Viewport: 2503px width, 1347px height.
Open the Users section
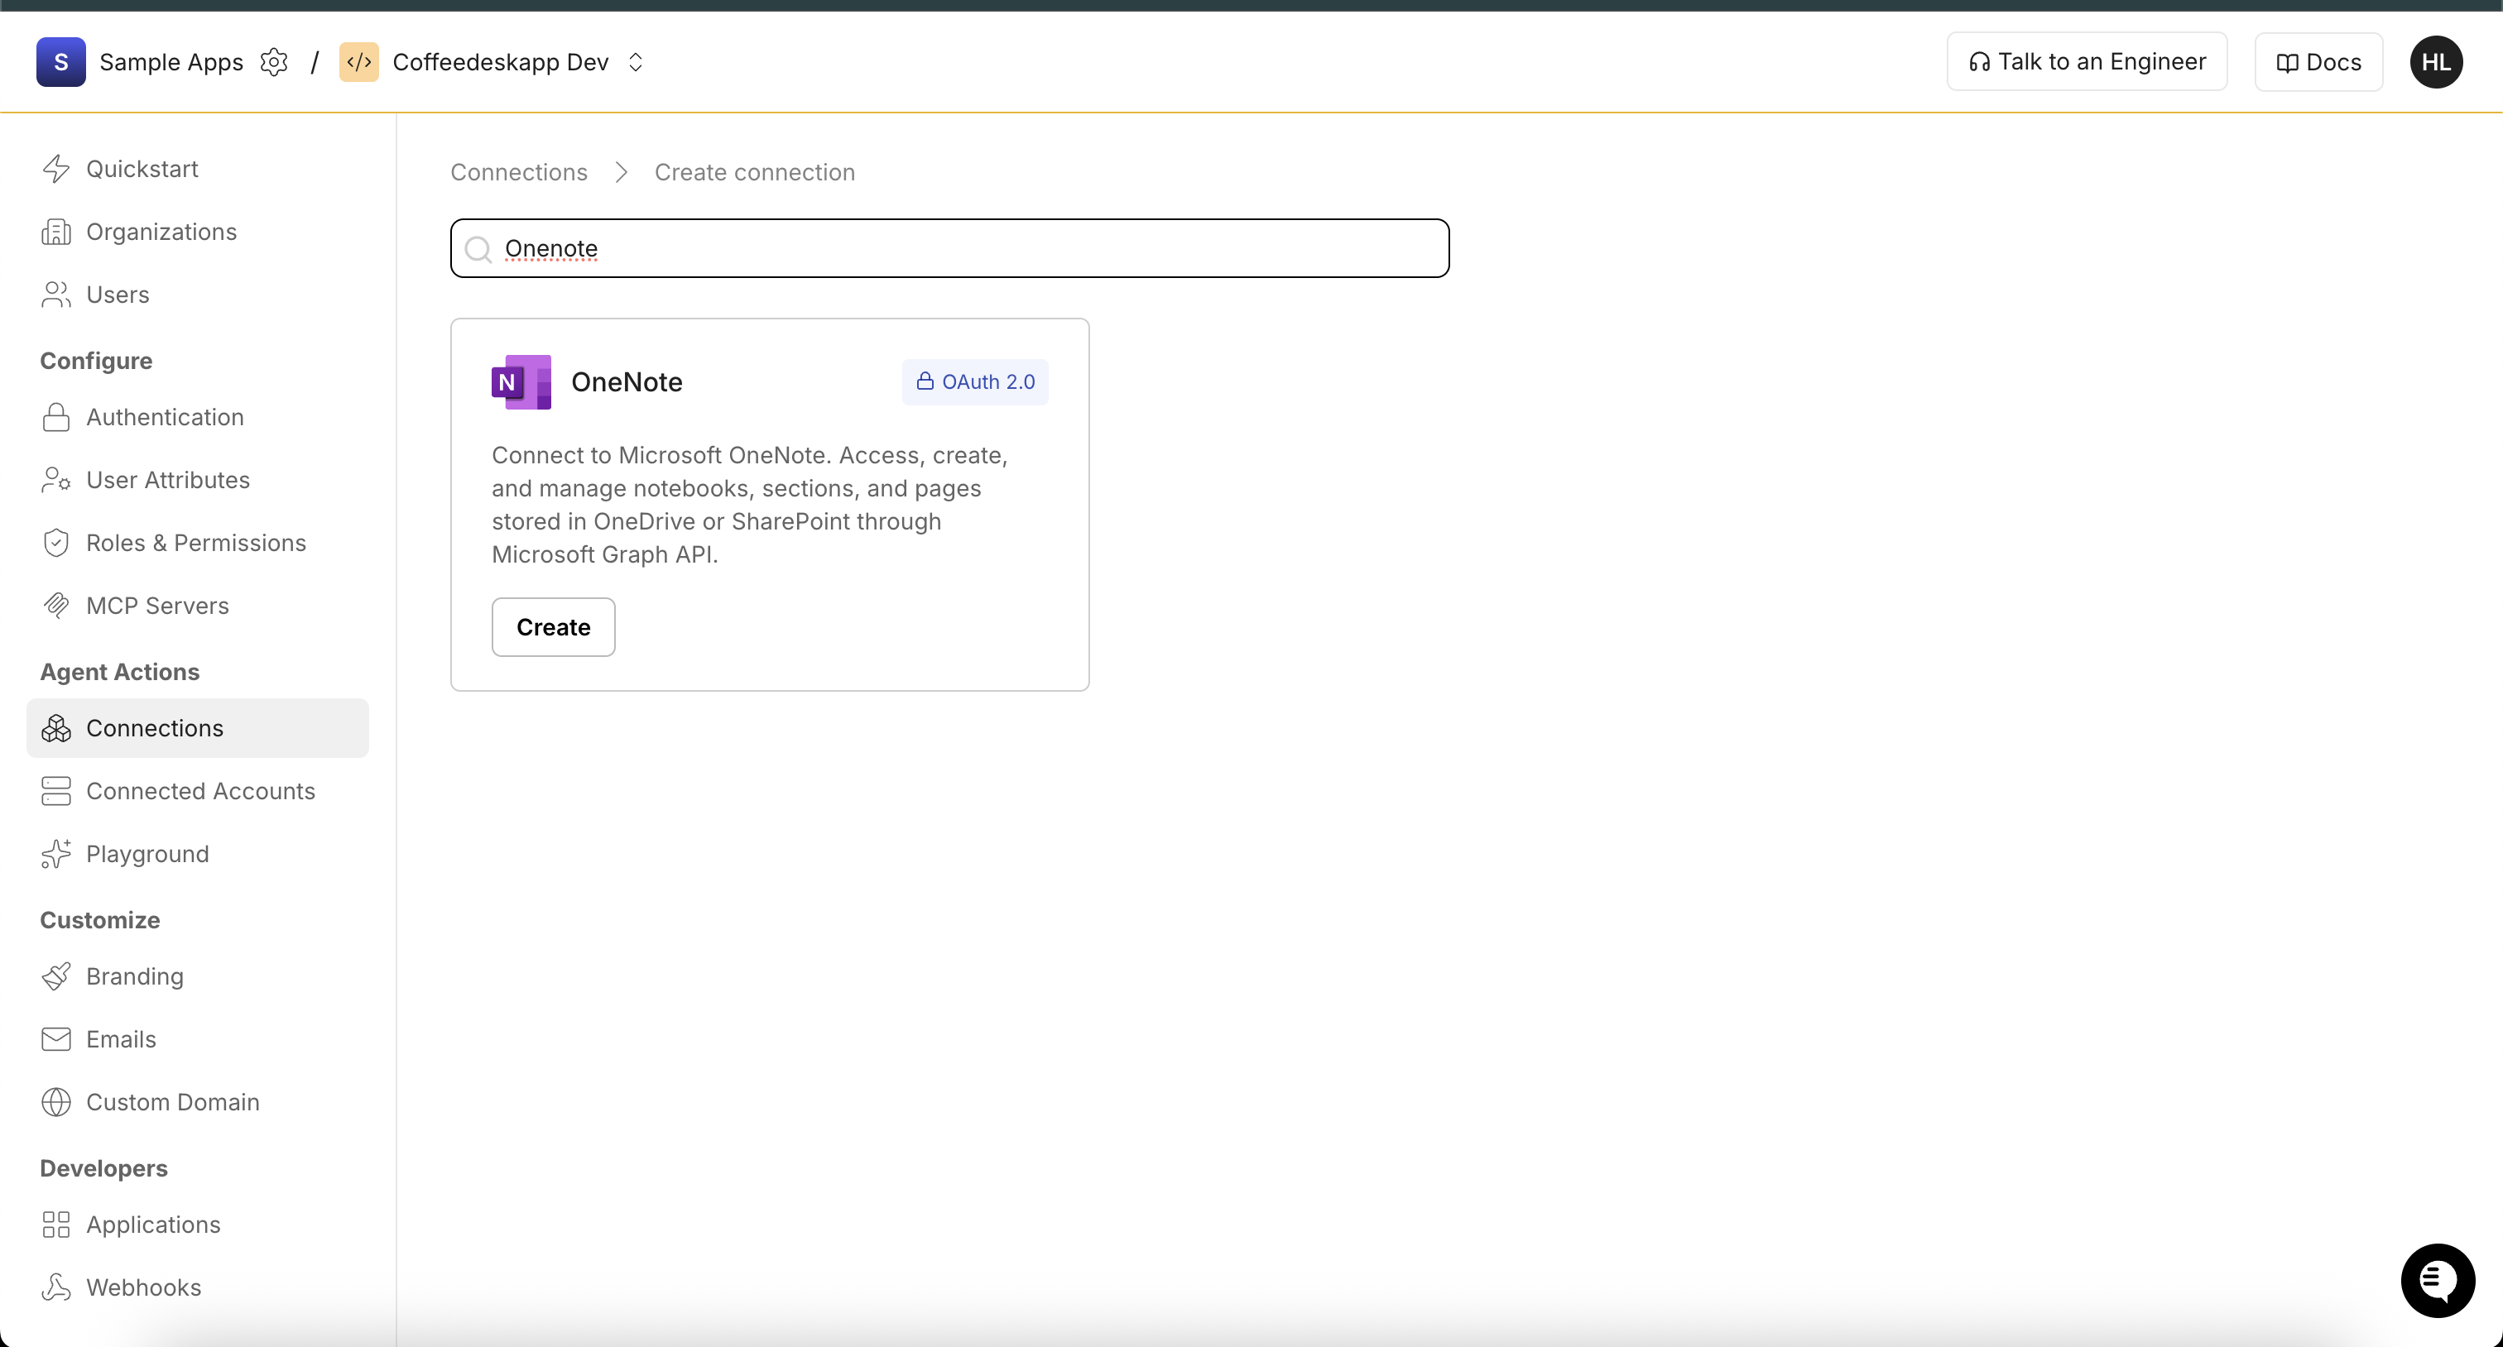pos(118,295)
